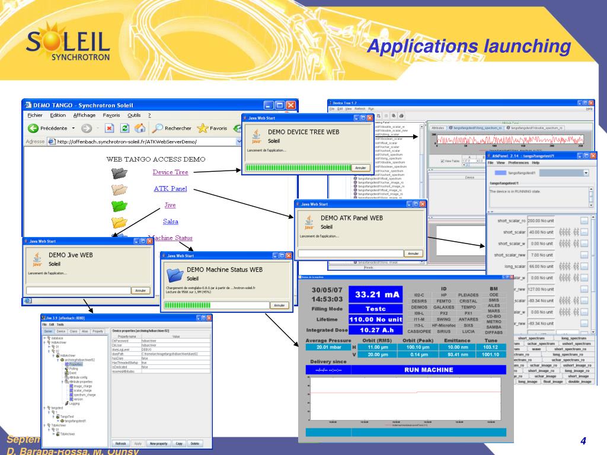
Task: Click the copy icon in Device Tree toolbar
Action: 394,116
